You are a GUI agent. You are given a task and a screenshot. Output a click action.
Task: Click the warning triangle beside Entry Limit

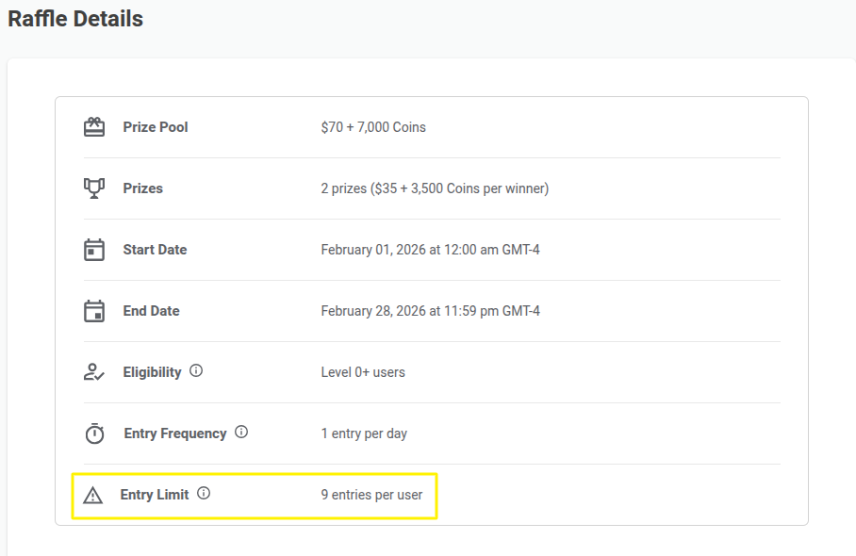[x=93, y=494]
